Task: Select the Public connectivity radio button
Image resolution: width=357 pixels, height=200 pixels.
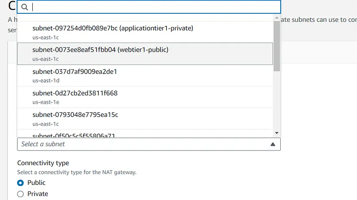Action: 21,183
